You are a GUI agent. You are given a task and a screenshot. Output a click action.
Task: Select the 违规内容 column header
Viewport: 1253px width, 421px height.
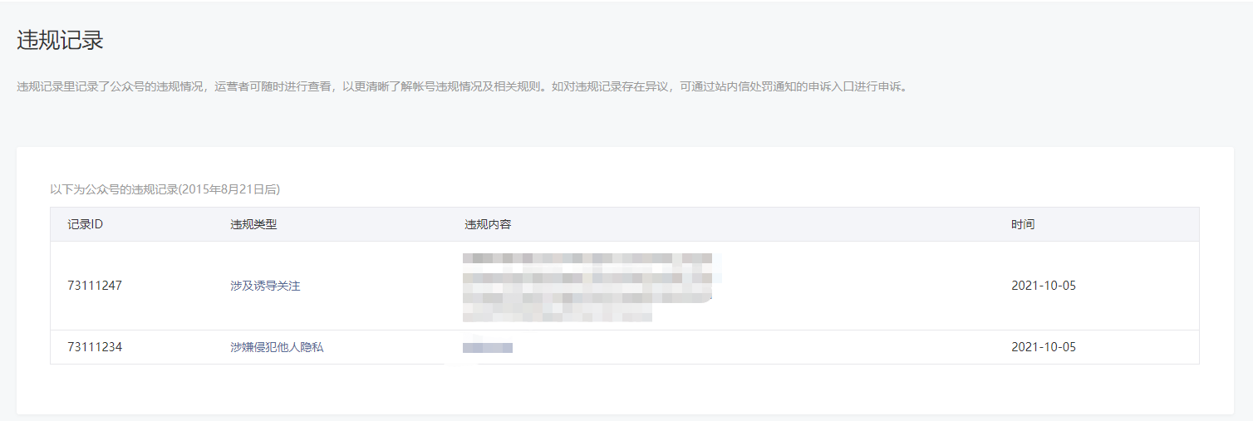pos(488,224)
